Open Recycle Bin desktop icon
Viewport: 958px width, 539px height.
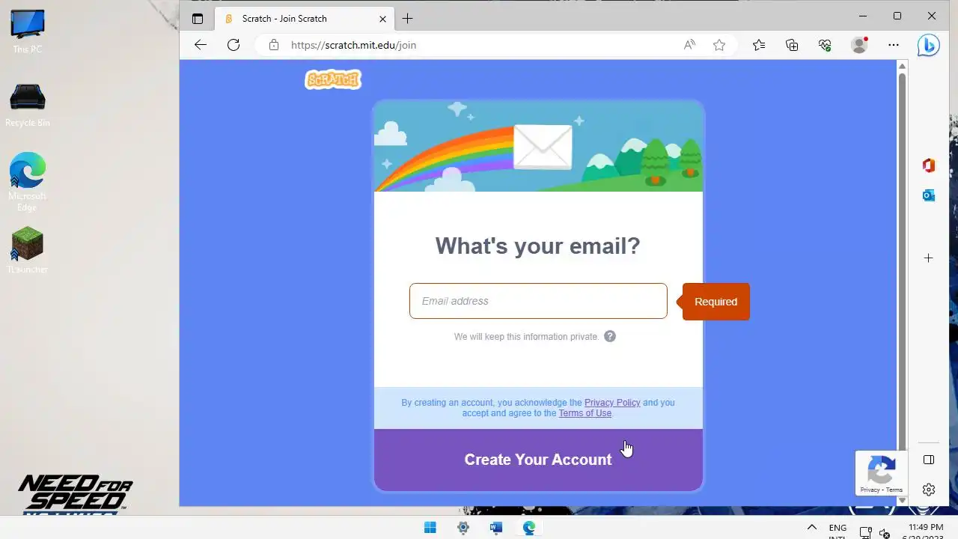(28, 106)
